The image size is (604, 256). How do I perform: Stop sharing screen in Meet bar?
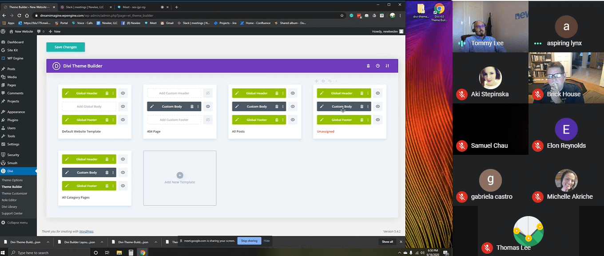(249, 241)
